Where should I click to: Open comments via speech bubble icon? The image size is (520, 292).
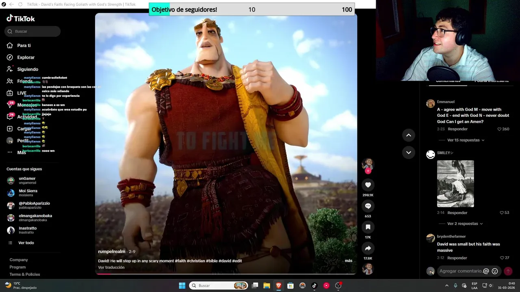(368, 206)
